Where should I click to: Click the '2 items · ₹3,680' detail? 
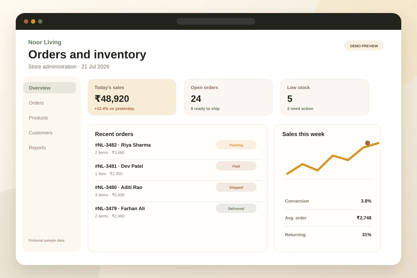pos(110,153)
